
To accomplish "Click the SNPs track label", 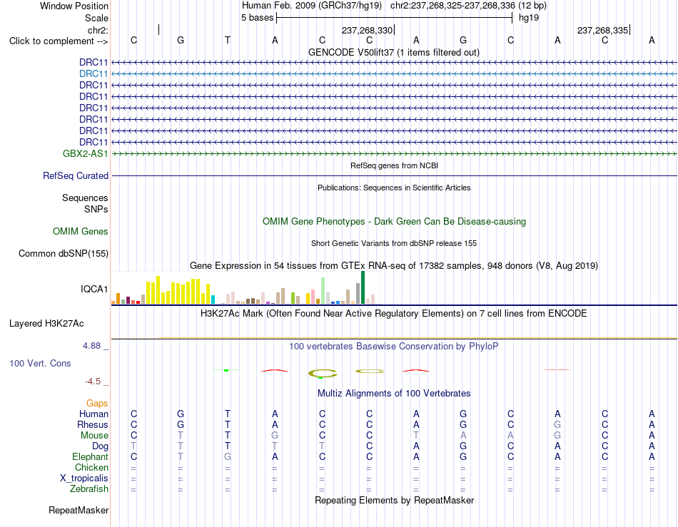I will (96, 209).
